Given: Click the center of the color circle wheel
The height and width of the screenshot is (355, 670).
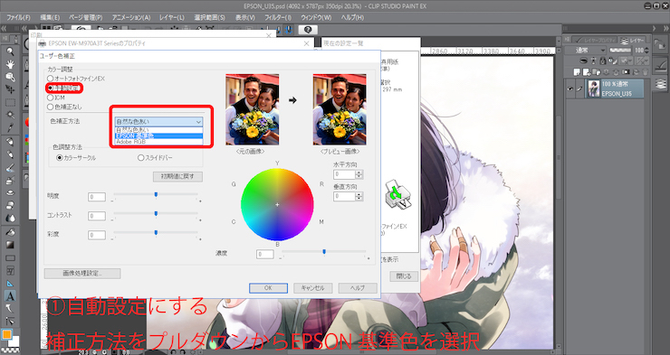Looking at the screenshot, I should coord(277,204).
